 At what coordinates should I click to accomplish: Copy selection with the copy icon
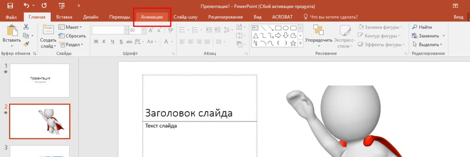[x=26, y=36]
